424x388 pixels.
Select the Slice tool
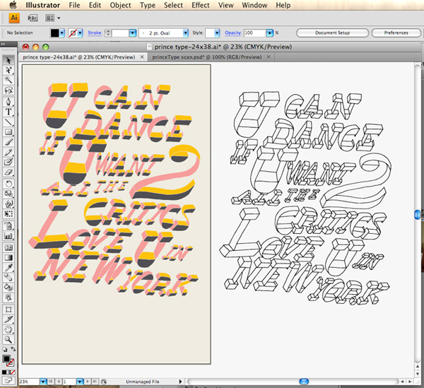8,319
